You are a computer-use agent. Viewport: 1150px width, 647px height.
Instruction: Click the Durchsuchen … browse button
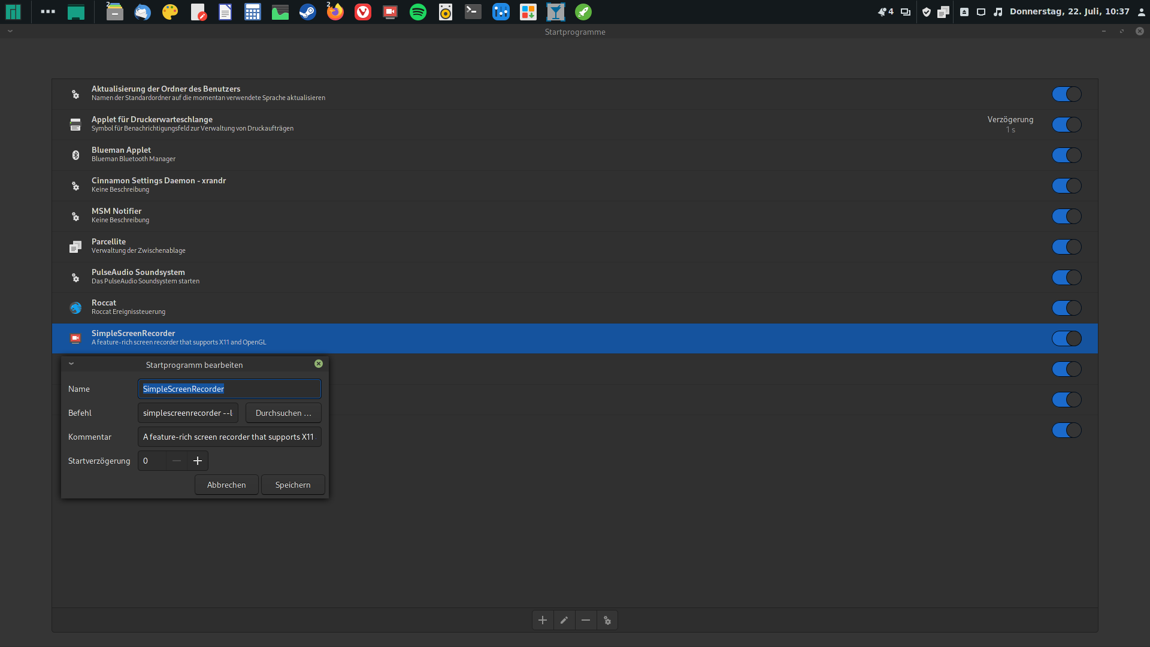click(x=283, y=413)
